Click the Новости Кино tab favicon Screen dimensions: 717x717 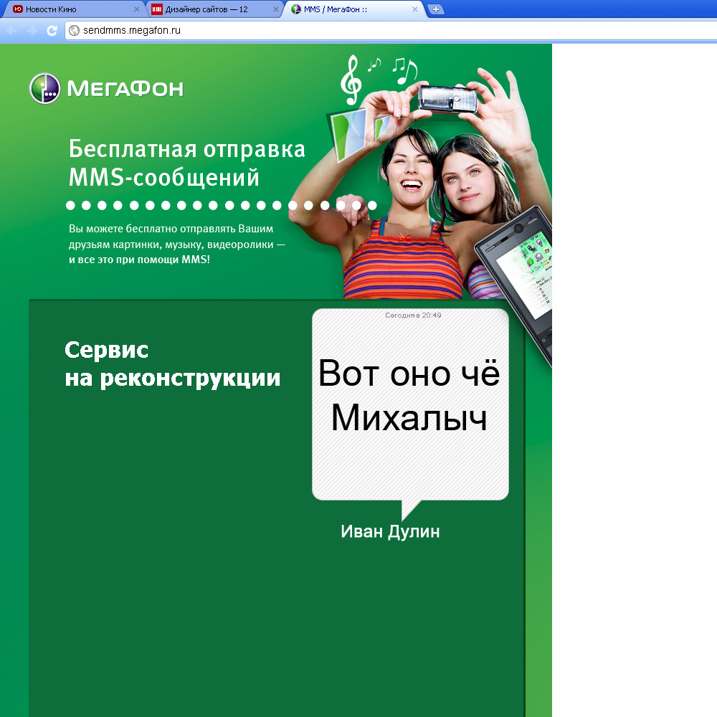pyautogui.click(x=18, y=9)
